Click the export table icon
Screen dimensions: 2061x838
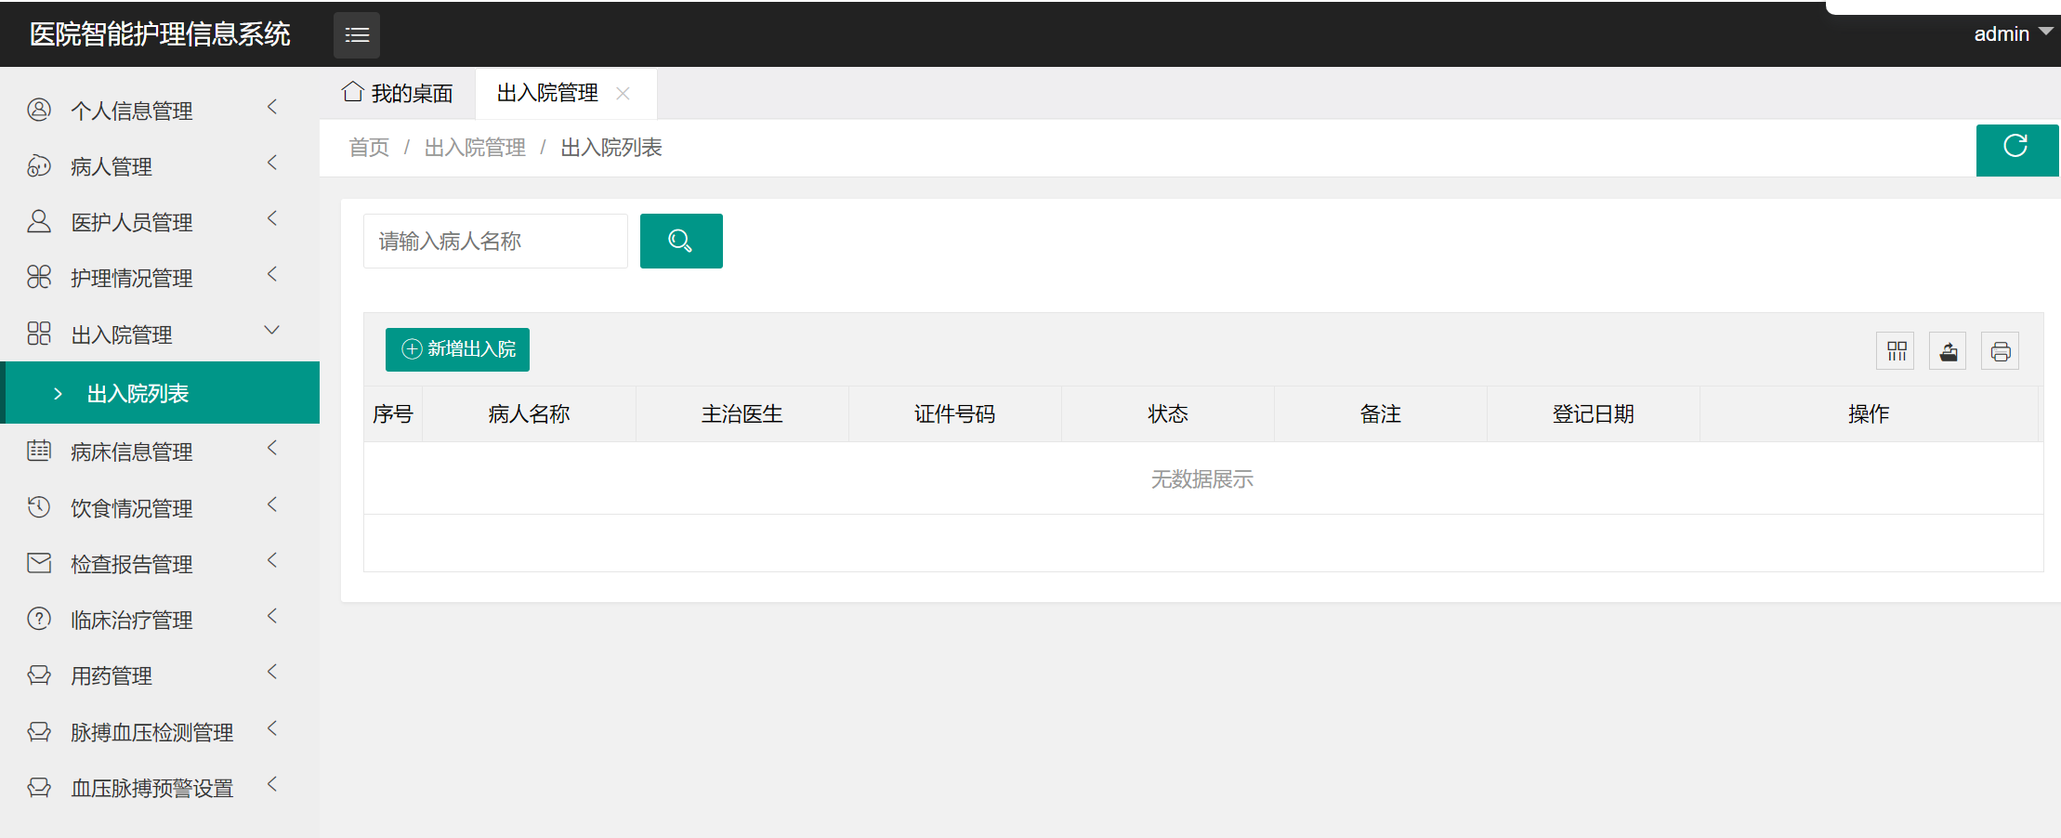coord(1948,351)
